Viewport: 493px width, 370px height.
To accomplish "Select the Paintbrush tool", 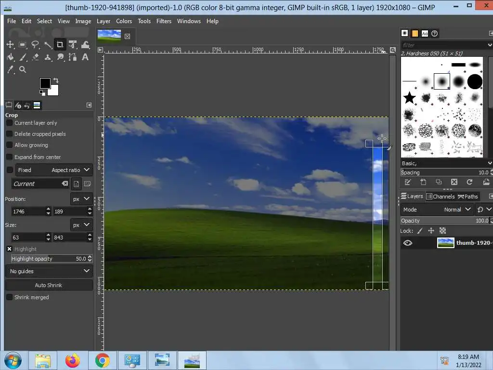I will click(x=22, y=57).
